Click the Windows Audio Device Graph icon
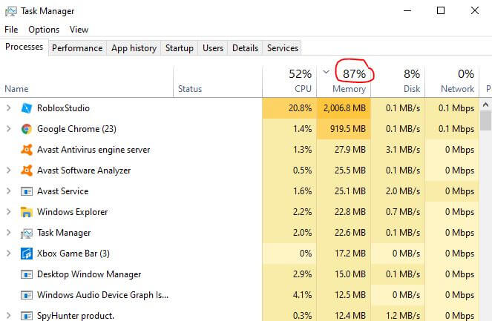The width and height of the screenshot is (492, 321). tap(27, 295)
